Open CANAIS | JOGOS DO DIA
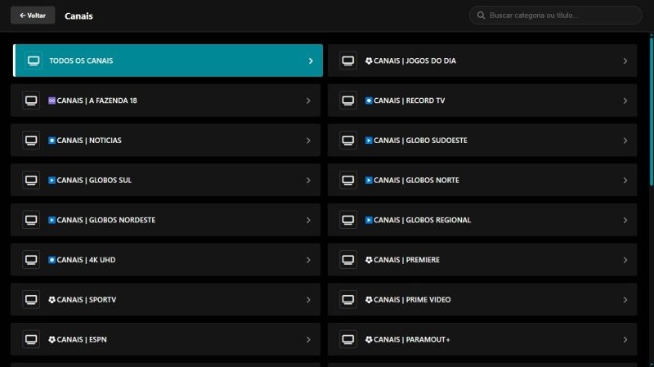654x367 pixels. pos(482,60)
